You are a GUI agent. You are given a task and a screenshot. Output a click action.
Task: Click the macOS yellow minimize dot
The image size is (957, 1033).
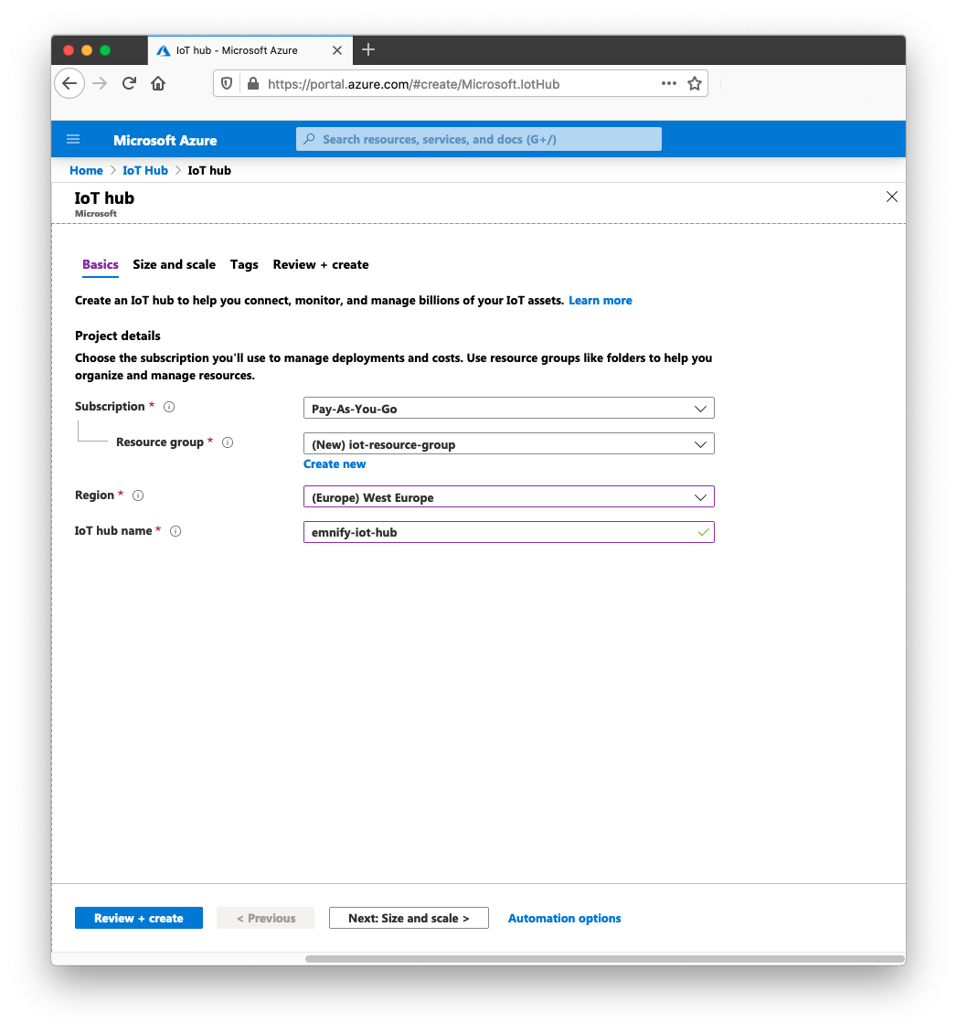(86, 50)
